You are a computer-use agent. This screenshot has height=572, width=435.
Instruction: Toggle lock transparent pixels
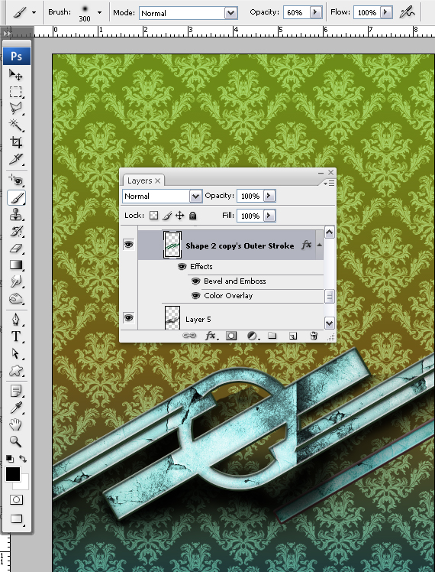click(154, 216)
